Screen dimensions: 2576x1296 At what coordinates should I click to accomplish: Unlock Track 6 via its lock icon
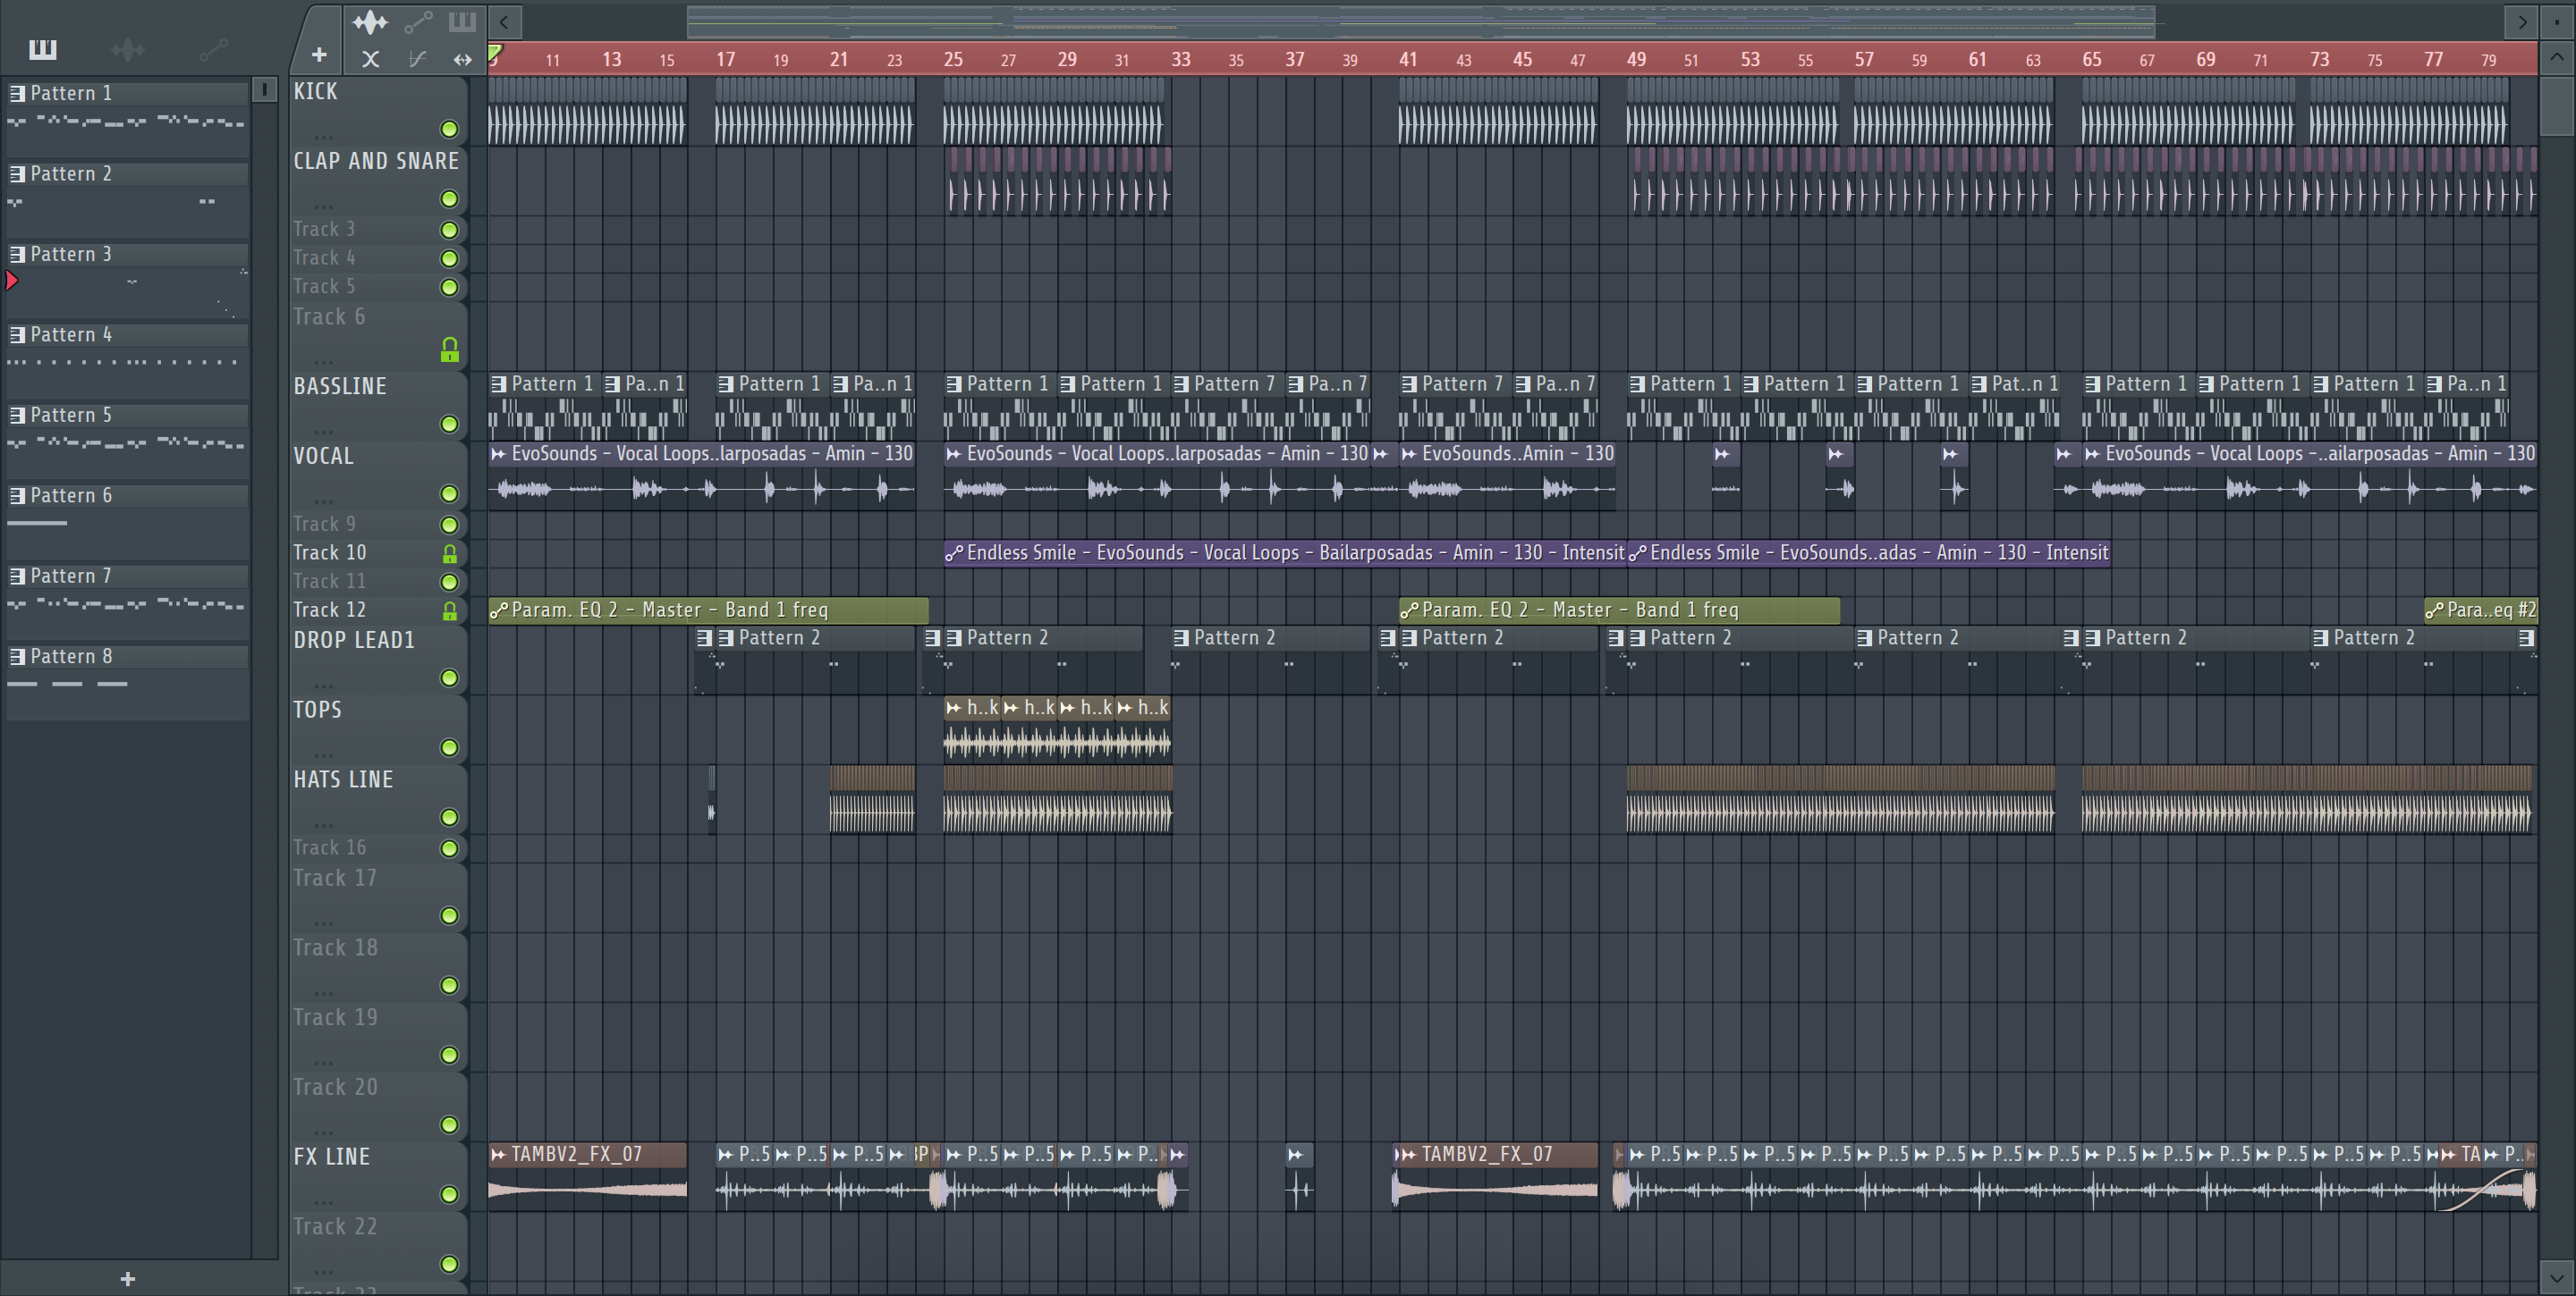tap(450, 349)
